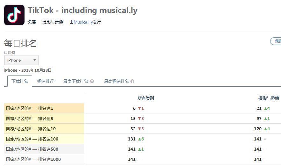This screenshot has width=281, height=166.
Task: Open the iPhone device dropdown
Action: point(21,60)
